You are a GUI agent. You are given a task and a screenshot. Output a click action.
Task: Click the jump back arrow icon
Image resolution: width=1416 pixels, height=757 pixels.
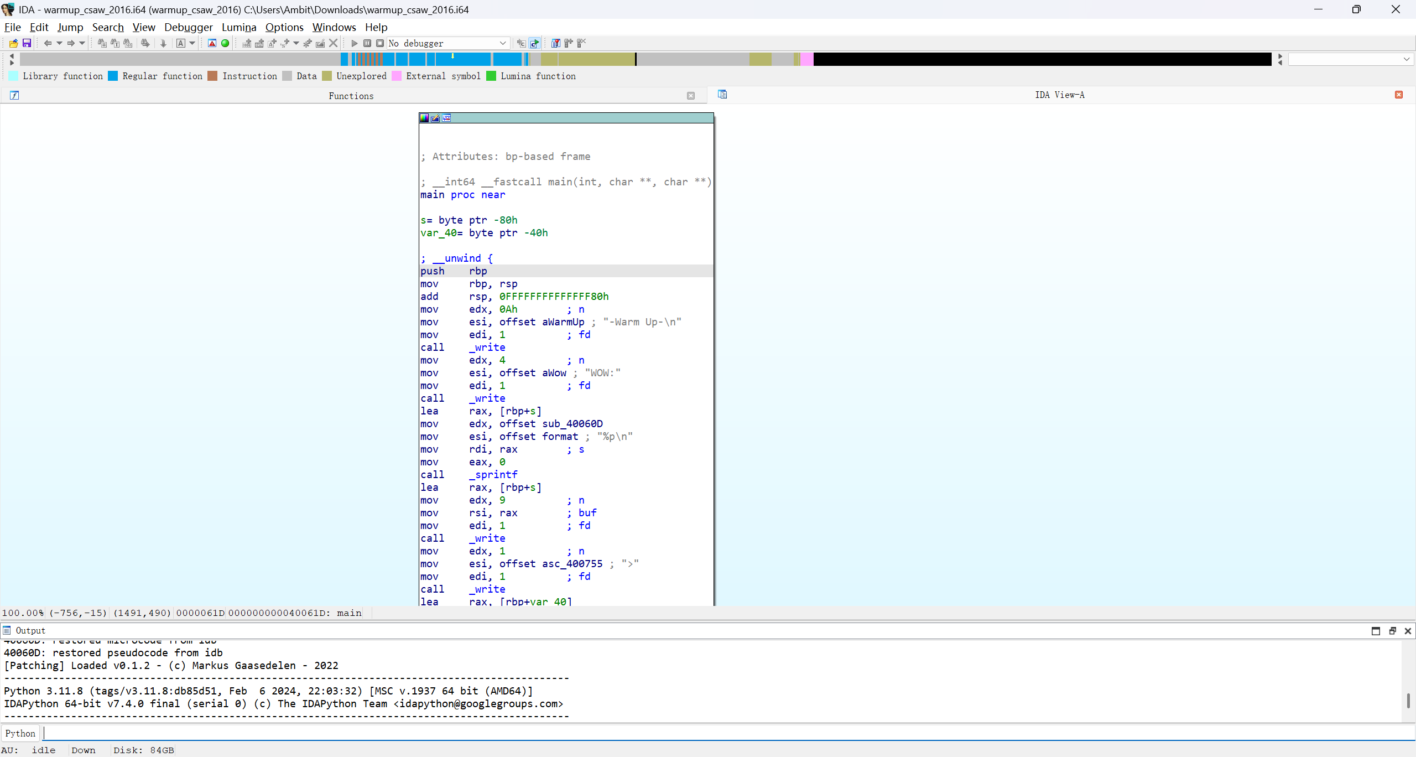[x=48, y=43]
